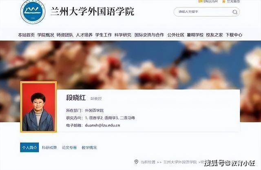
Task: Switch site language to ENGLISH
Action: coord(210,1)
